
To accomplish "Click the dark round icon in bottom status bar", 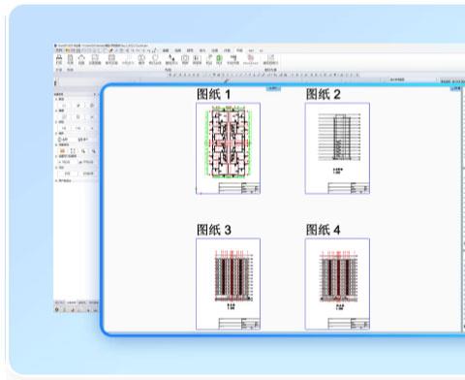I will pos(57,309).
